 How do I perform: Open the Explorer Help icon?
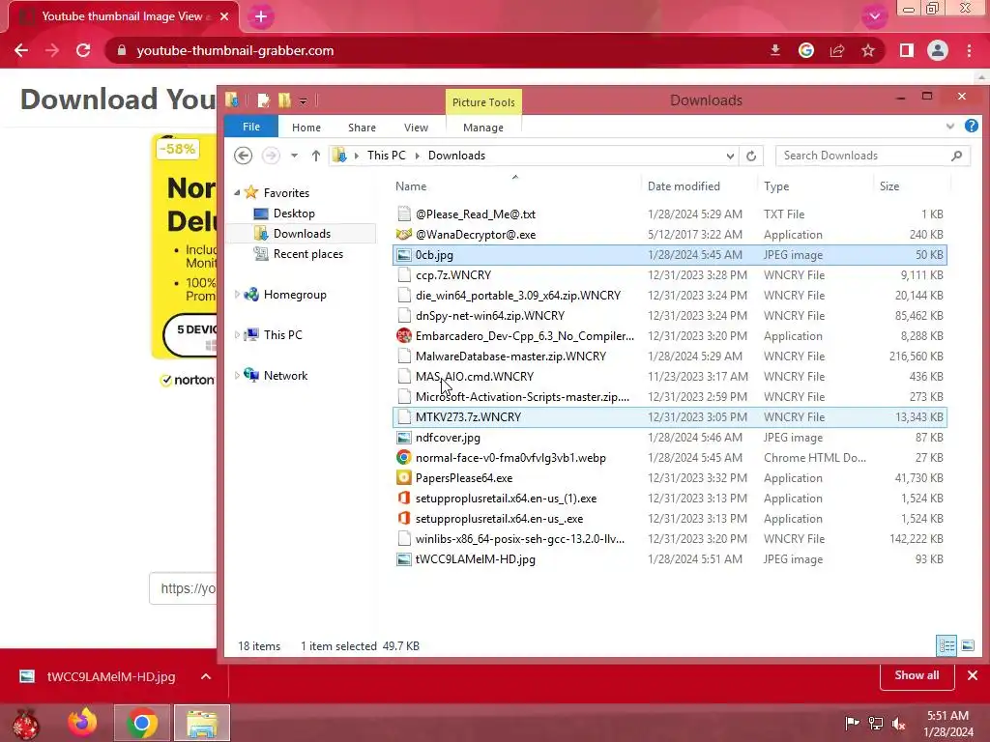(971, 127)
